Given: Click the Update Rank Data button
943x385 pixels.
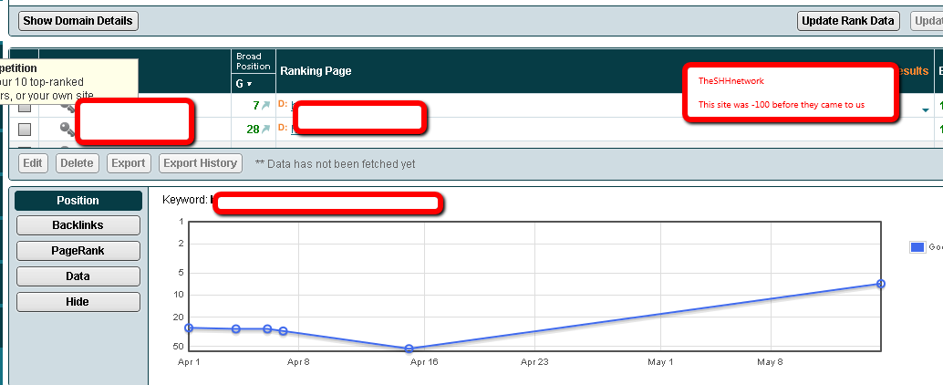Looking at the screenshot, I should (848, 21).
